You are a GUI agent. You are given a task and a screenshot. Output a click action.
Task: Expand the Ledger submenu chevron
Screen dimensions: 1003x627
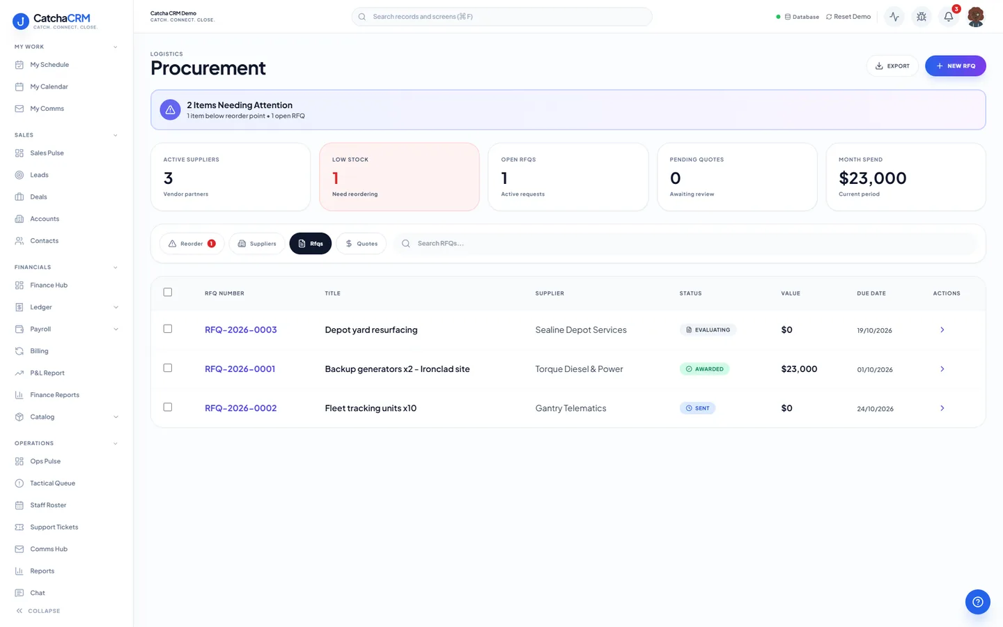tap(116, 307)
